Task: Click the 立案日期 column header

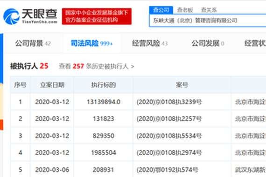Action: pyautogui.click(x=52, y=85)
